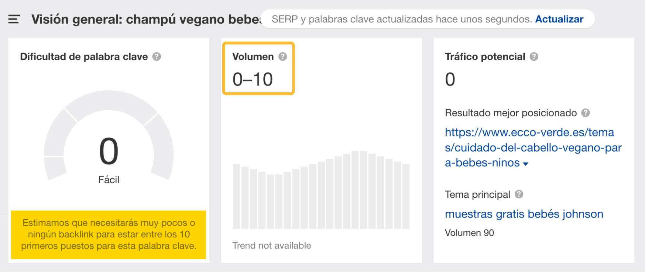Click the Actualizar refresh link

559,19
